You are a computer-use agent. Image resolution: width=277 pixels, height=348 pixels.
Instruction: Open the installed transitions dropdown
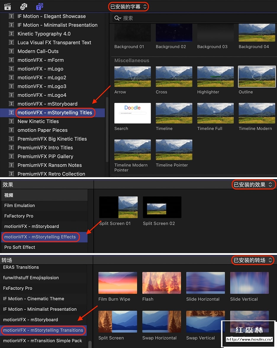coord(253,260)
